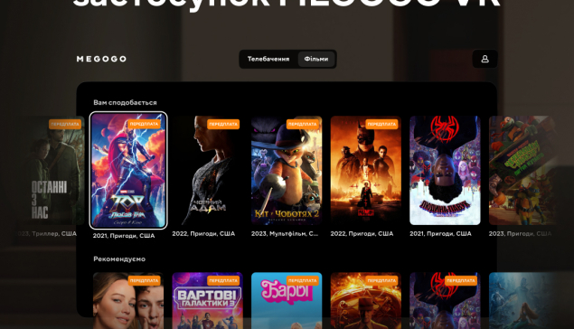Select the Барбі movie poster
Viewport: 574px width, 329px height.
pyautogui.click(x=287, y=300)
